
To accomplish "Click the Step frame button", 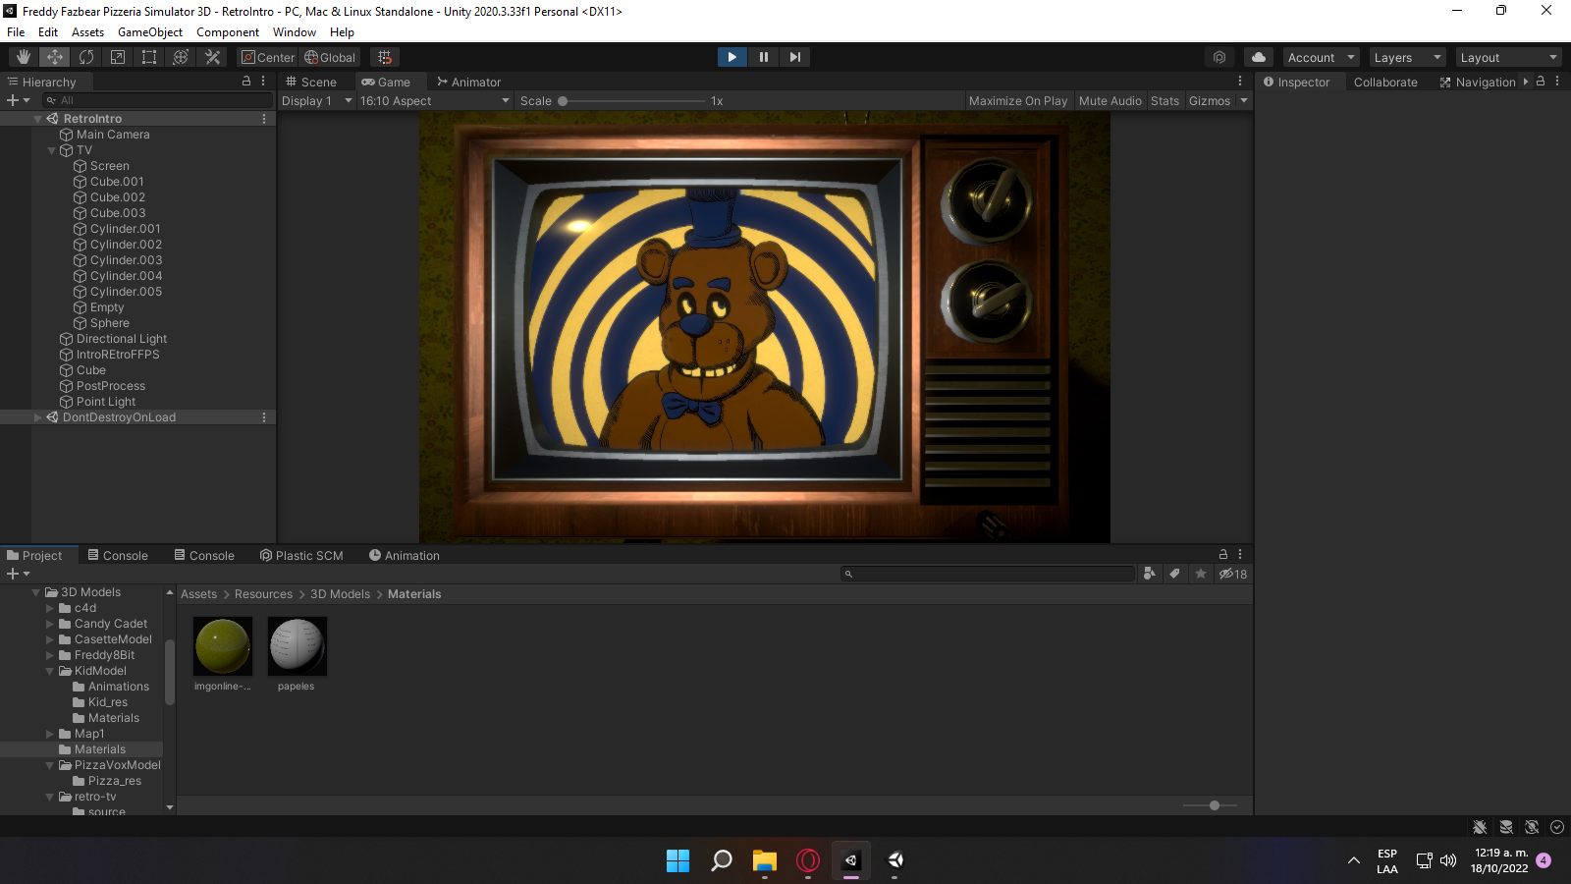I will 794,57.
